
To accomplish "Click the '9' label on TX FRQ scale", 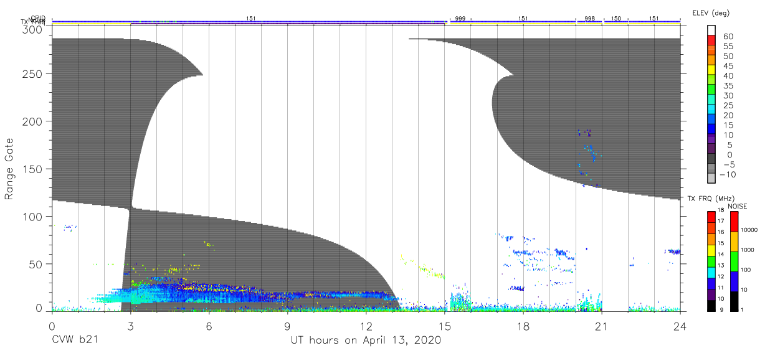I will pos(721,309).
